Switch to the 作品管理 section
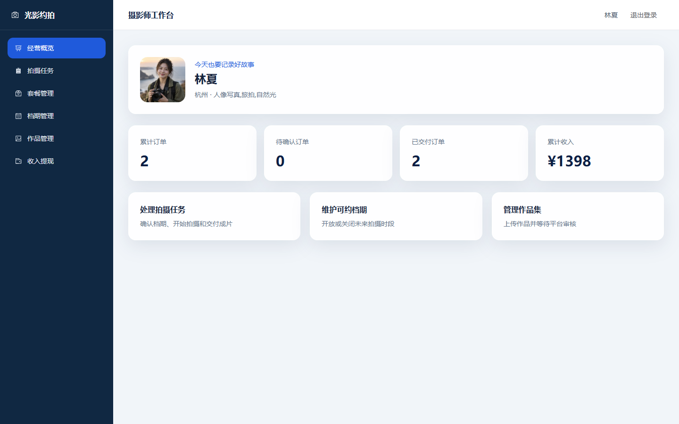 click(57, 139)
